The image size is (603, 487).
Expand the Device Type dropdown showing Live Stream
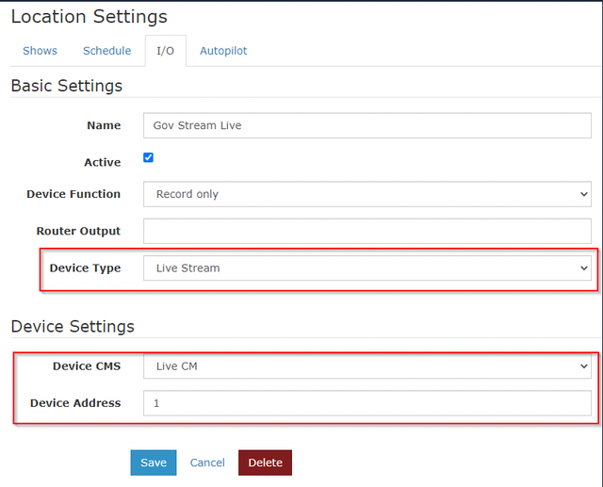pyautogui.click(x=367, y=268)
